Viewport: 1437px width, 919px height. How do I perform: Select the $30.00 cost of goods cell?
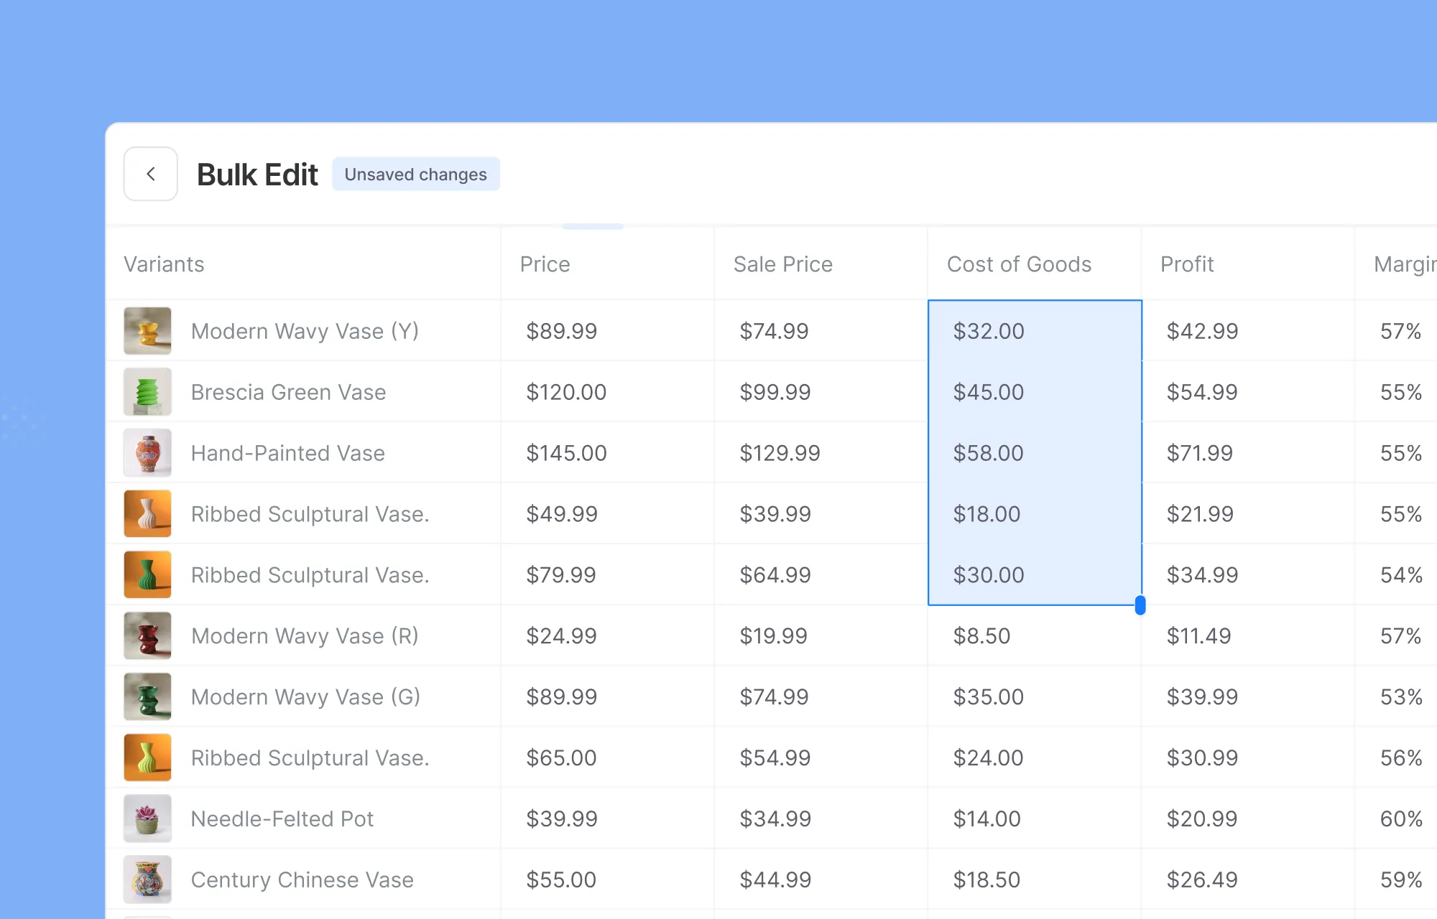coord(1035,575)
